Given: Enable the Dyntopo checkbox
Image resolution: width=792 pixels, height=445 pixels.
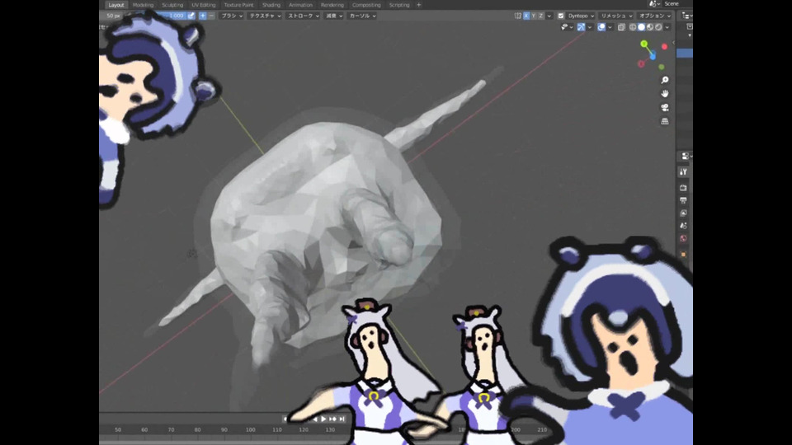Looking at the screenshot, I should [561, 16].
